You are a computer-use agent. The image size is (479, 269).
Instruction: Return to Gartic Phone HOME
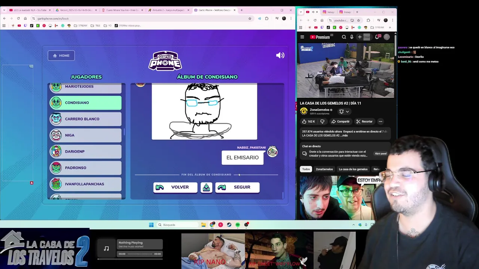pos(61,56)
